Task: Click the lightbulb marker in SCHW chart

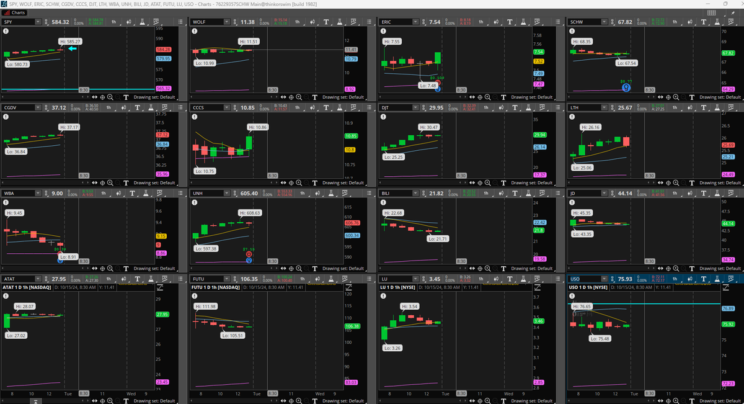Action: point(626,88)
